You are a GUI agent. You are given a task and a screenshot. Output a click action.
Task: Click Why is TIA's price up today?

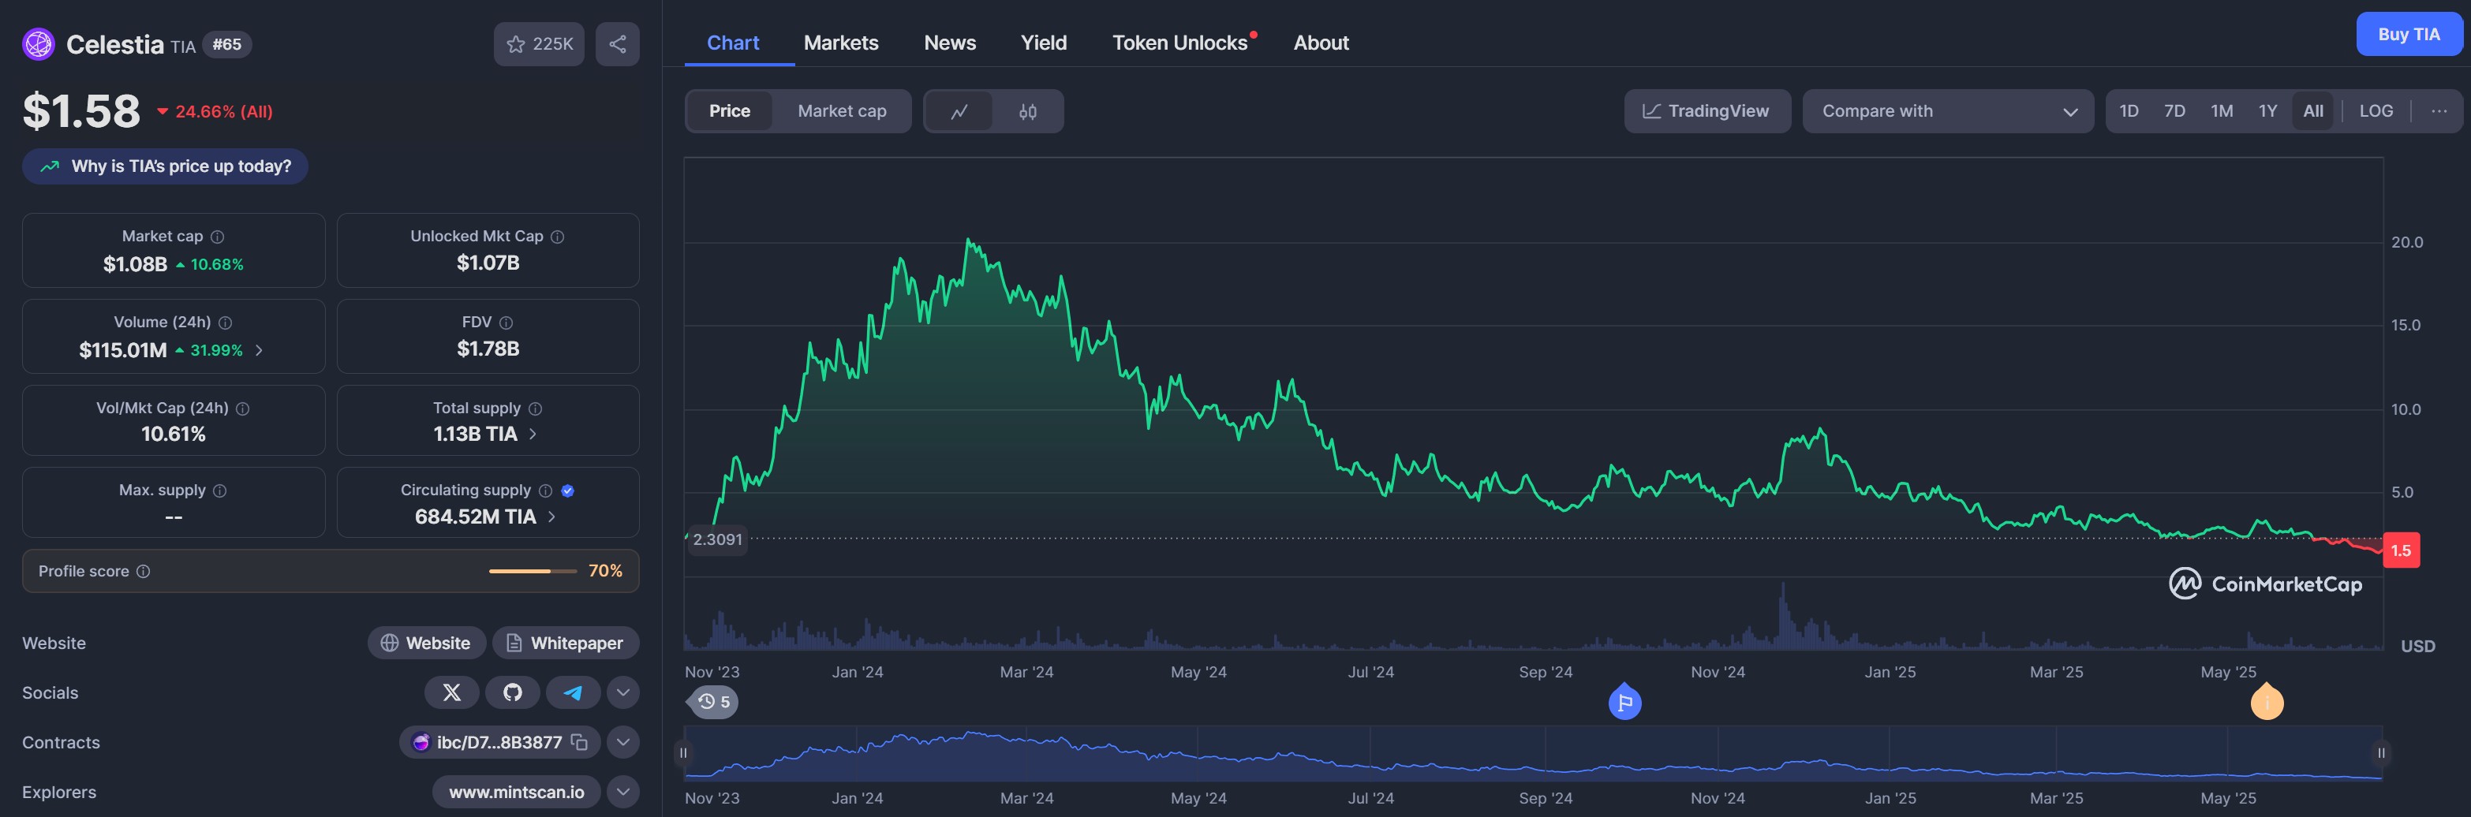165,167
